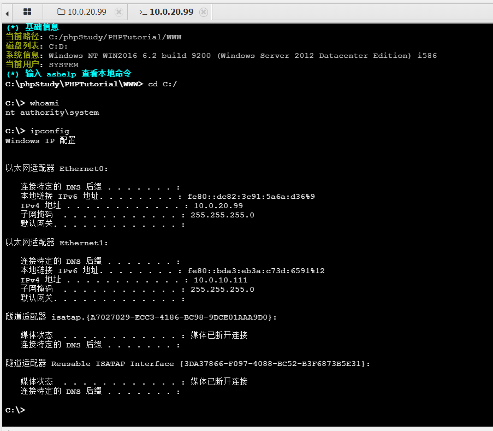Click the ashelp hint line
Viewport: 493px width, 431px height.
point(69,74)
